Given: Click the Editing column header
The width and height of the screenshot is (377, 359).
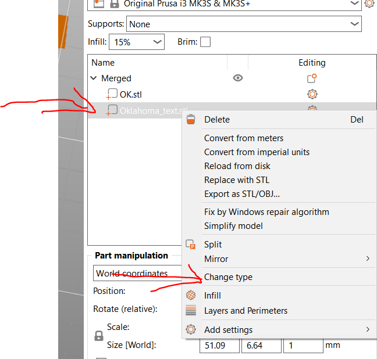Looking at the screenshot, I should point(312,62).
